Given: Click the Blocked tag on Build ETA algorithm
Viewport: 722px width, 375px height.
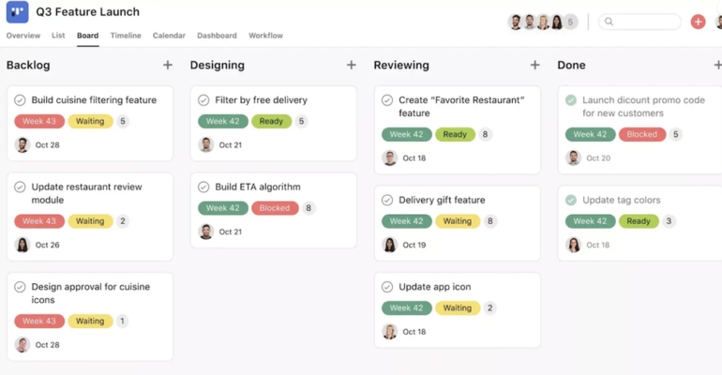Looking at the screenshot, I should pyautogui.click(x=275, y=208).
